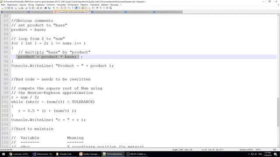Open Find dialog with the binoculars icon

click(x=45, y=8)
